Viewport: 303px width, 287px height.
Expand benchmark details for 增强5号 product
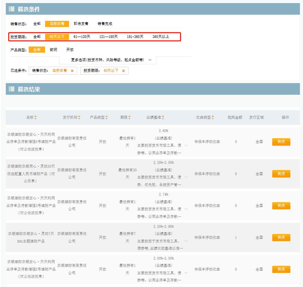(x=186, y=145)
